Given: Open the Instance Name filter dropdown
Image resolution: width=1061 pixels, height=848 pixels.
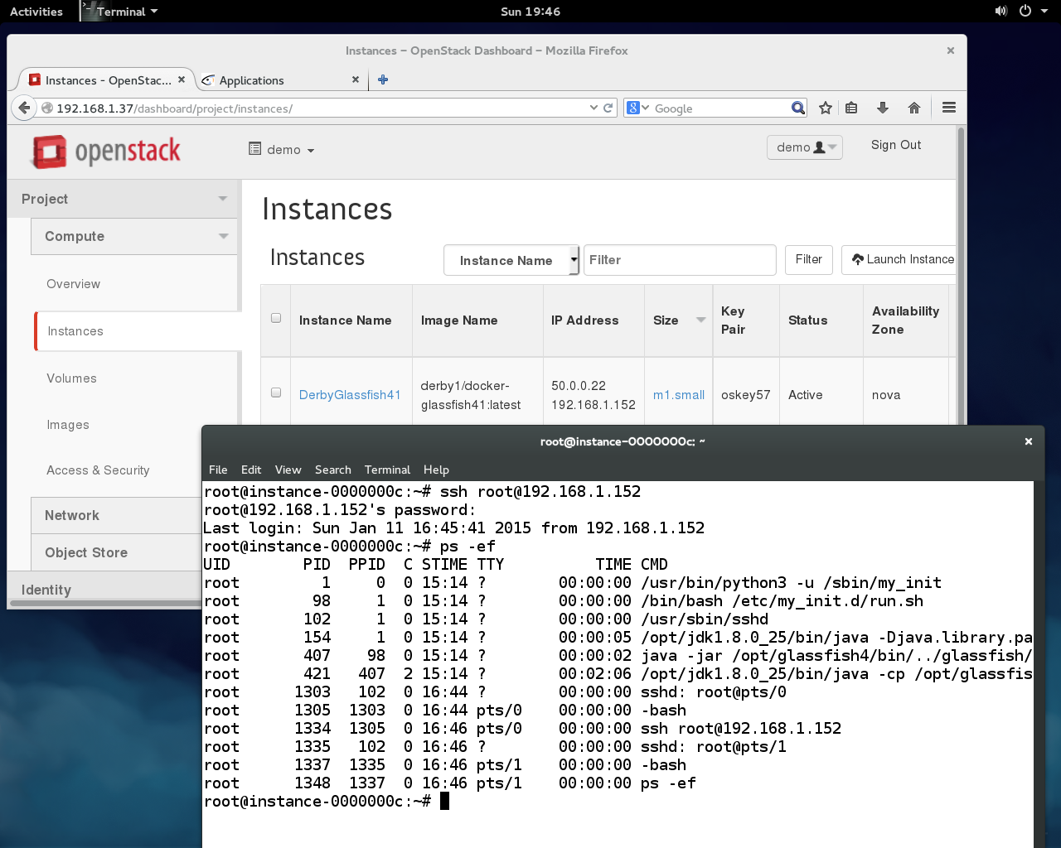Looking at the screenshot, I should tap(511, 260).
